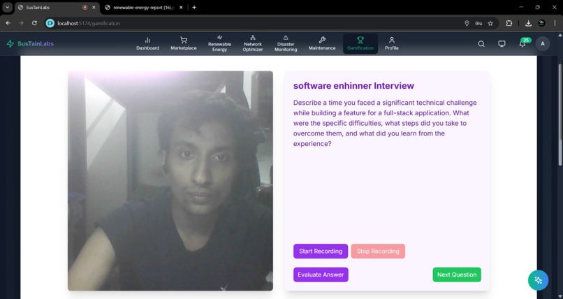Go forward in browser history

click(x=21, y=23)
